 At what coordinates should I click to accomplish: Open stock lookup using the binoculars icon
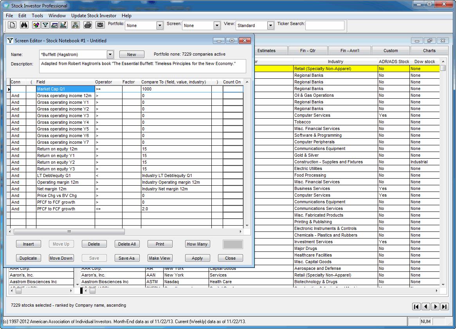click(x=24, y=24)
